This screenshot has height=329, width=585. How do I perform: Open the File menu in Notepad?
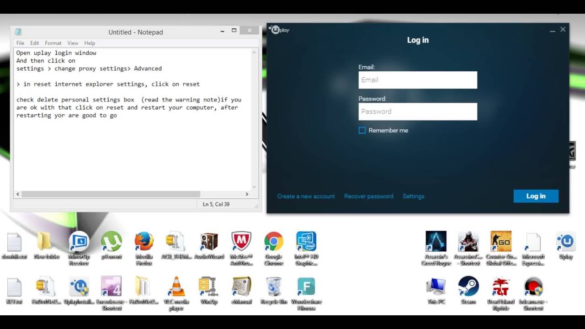click(21, 43)
